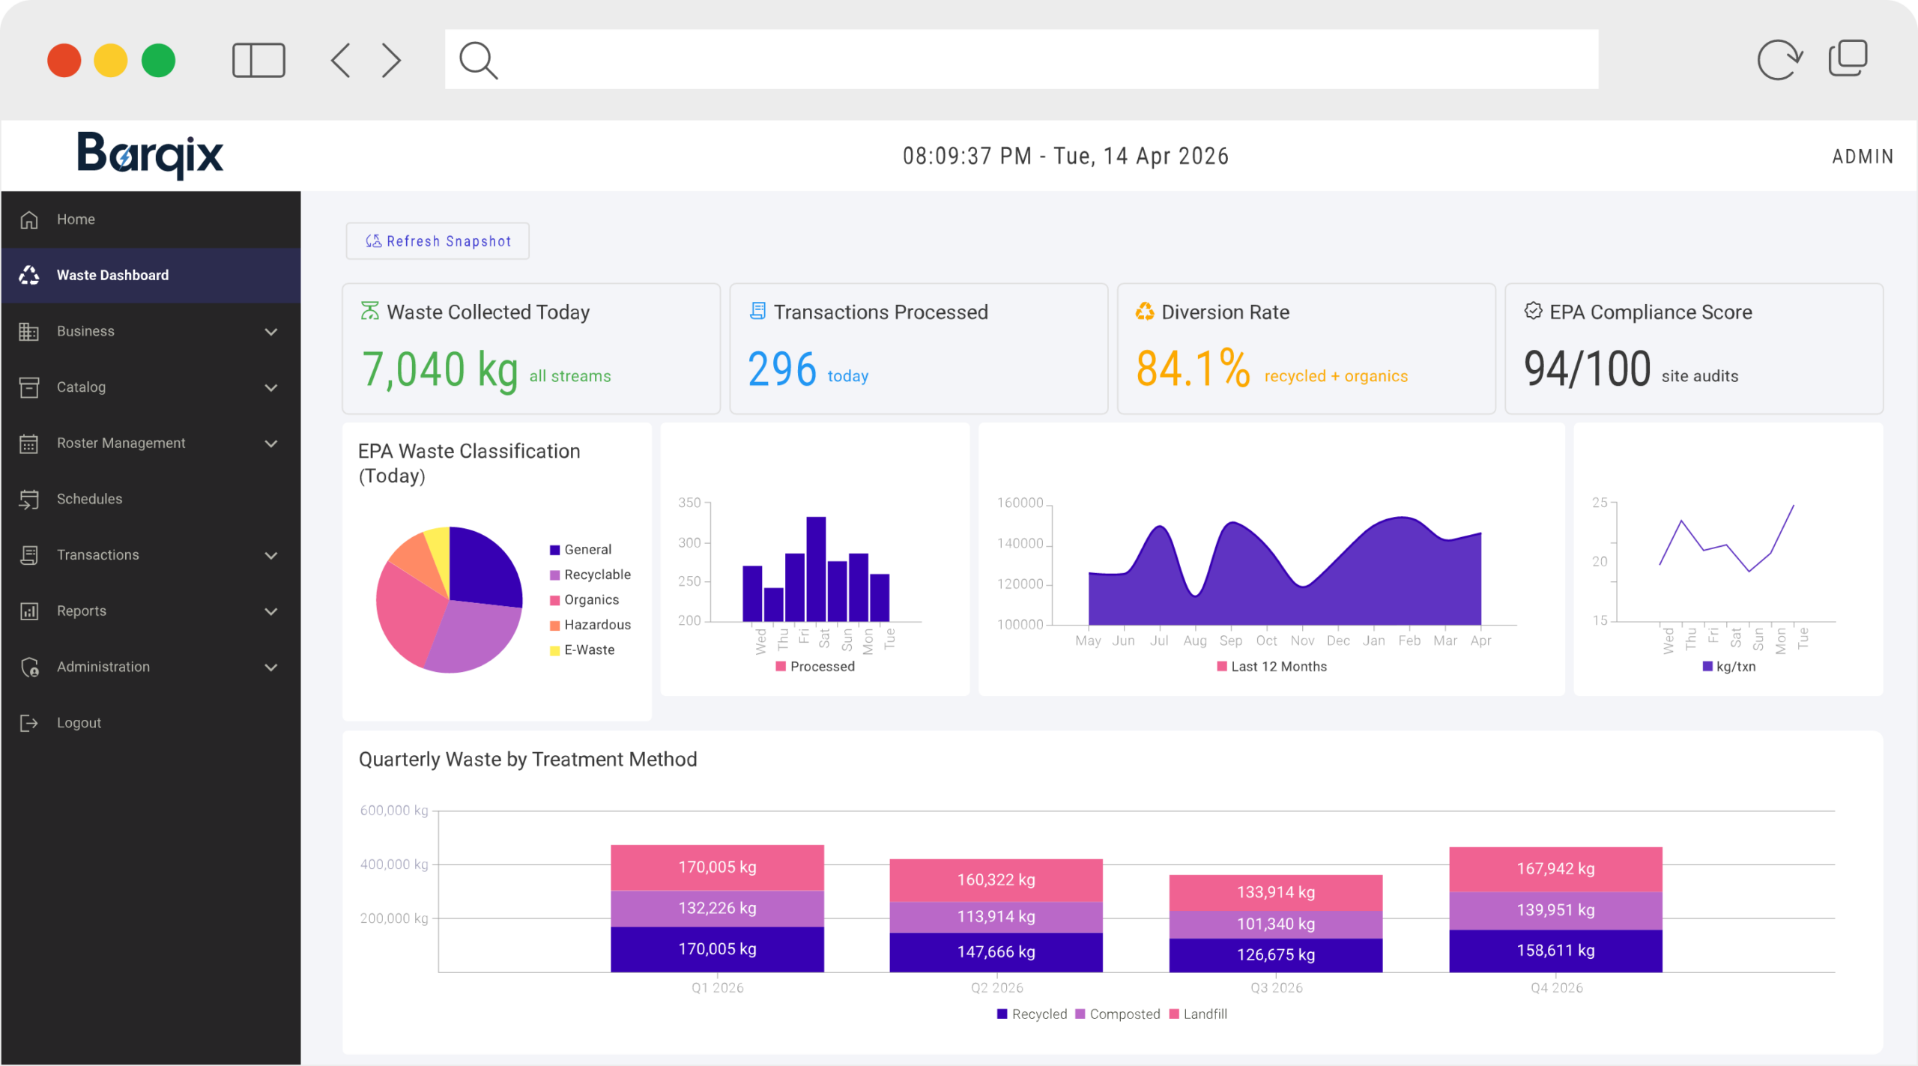
Task: Toggle the Hazardous pie legend item
Action: pyautogui.click(x=590, y=625)
